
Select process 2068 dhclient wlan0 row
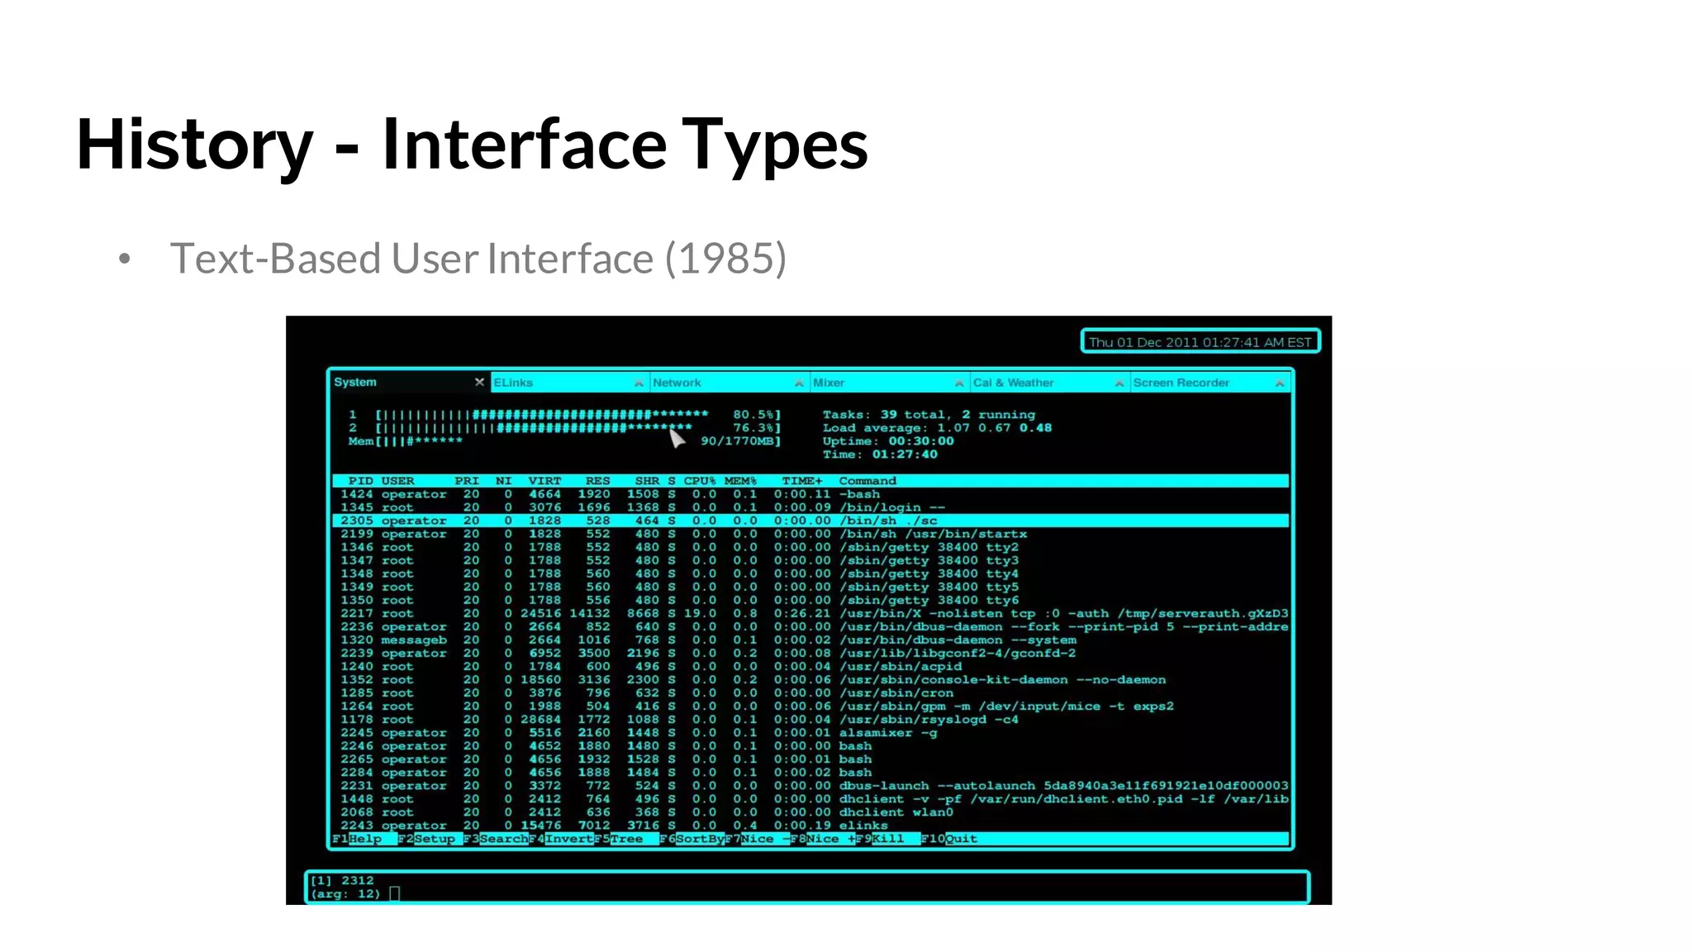pyautogui.click(x=810, y=812)
